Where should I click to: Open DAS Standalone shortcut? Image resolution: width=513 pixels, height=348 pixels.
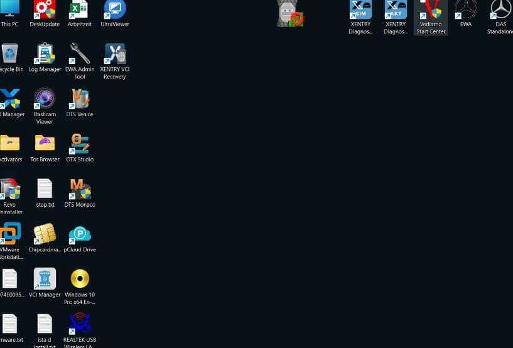click(500, 17)
